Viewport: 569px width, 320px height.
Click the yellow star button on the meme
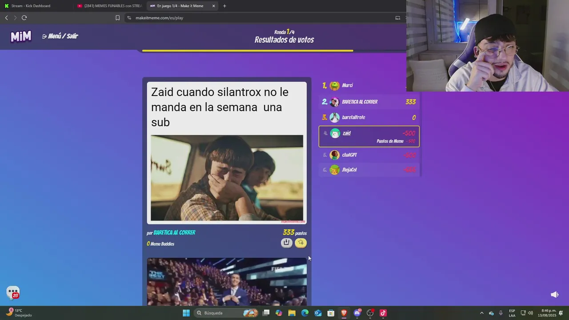(x=301, y=243)
